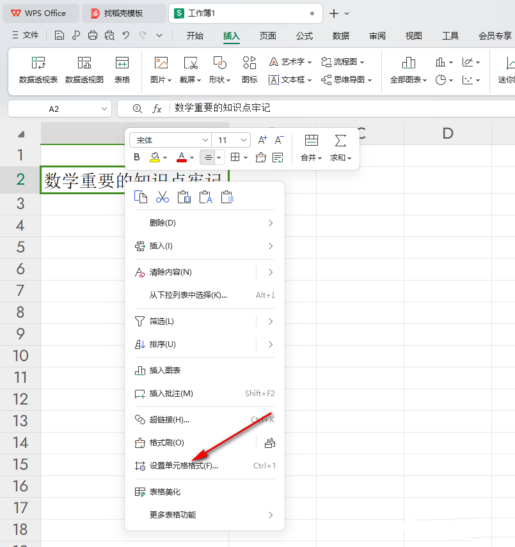Click the paste as text icon

tap(205, 197)
